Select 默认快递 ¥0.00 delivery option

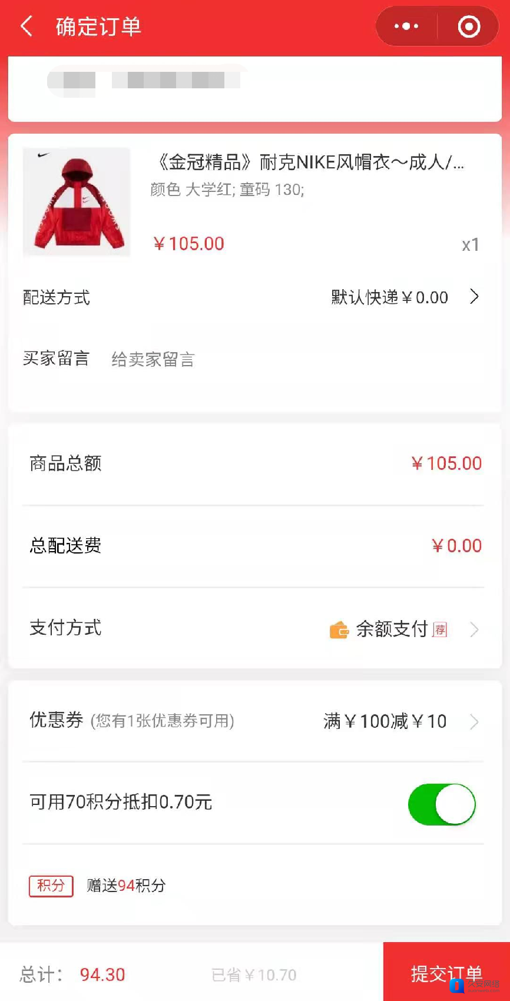pos(389,297)
